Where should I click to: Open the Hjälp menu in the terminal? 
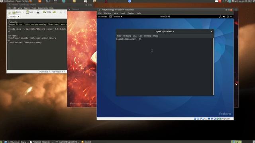click(155, 36)
